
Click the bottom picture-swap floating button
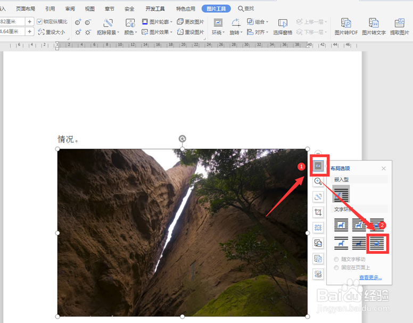click(x=318, y=274)
